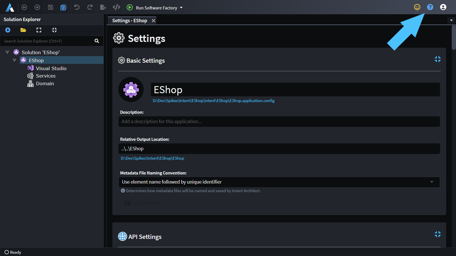Collapse the Solution 'EShop' tree node arrow
This screenshot has height=256, width=456.
tap(7, 52)
